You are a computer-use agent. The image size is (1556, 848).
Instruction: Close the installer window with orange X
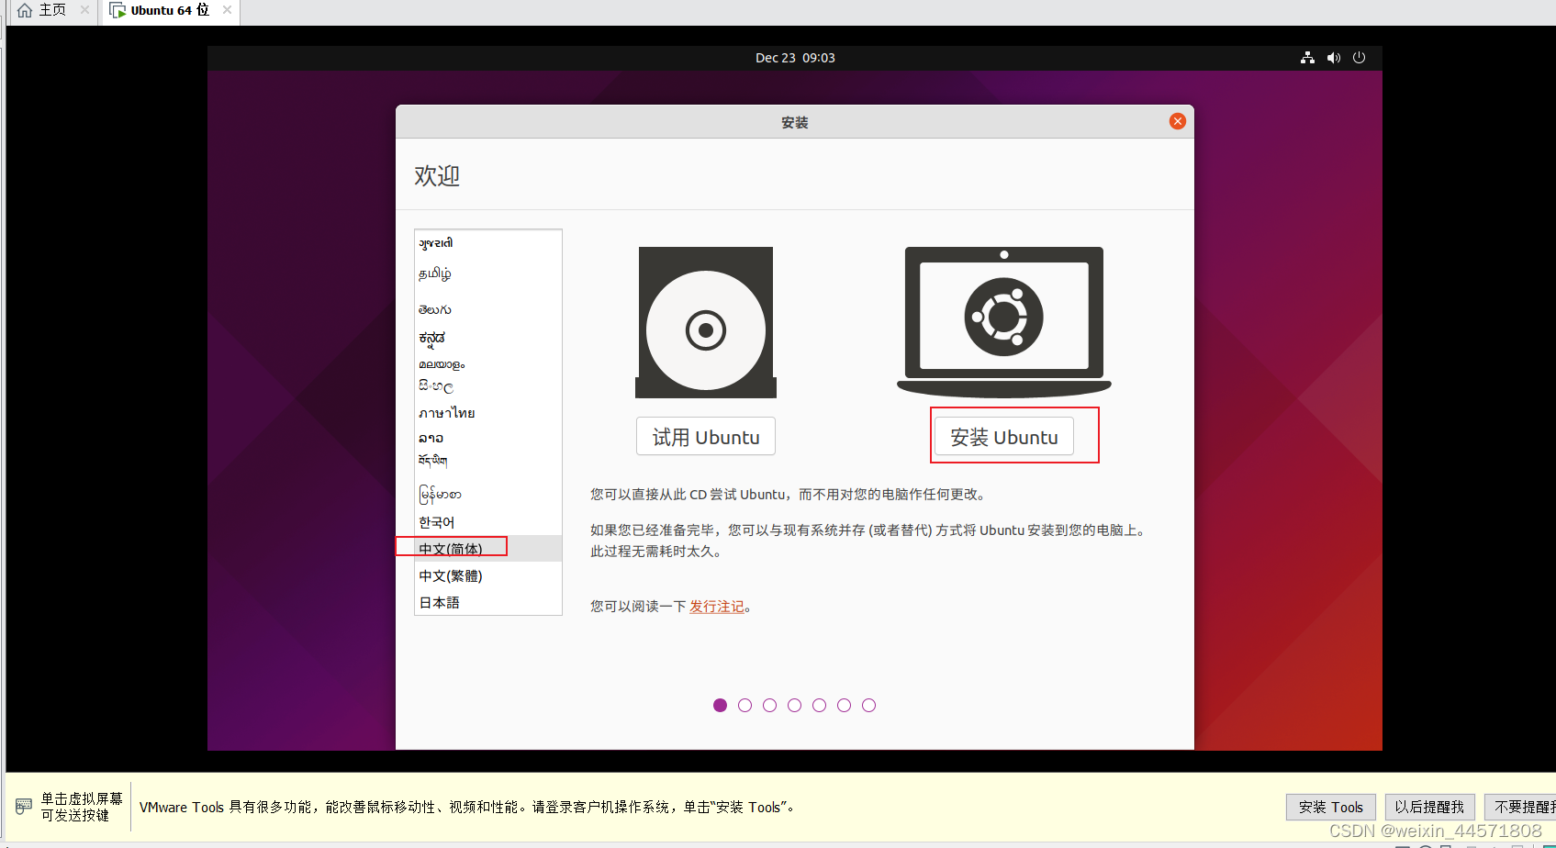[x=1178, y=121]
